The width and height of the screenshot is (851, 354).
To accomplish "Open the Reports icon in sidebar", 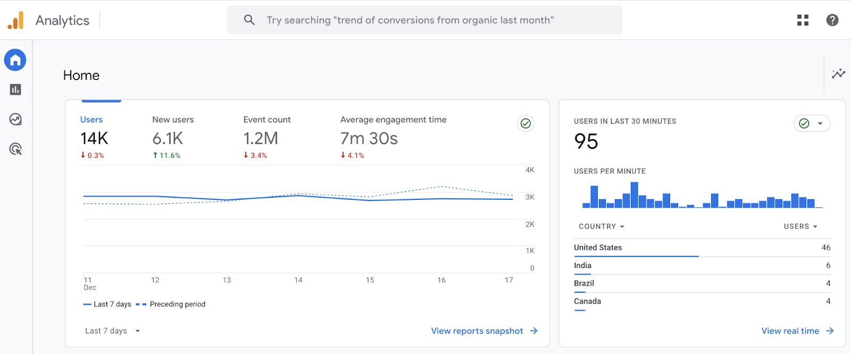I will point(15,90).
